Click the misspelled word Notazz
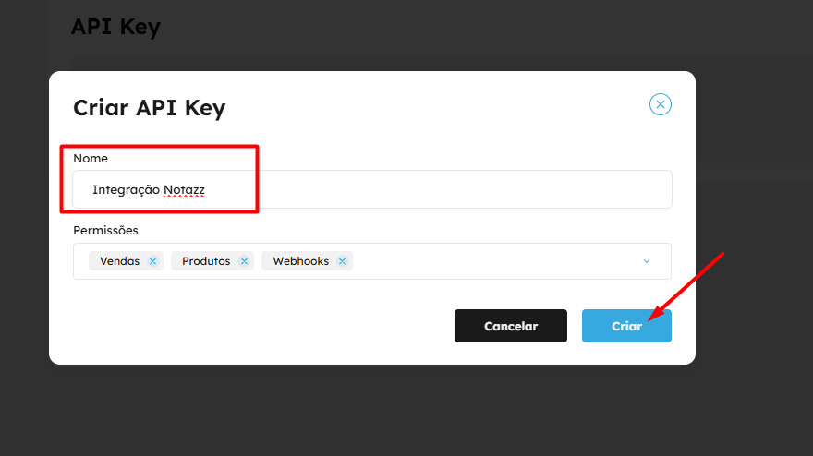813x456 pixels. [x=184, y=190]
